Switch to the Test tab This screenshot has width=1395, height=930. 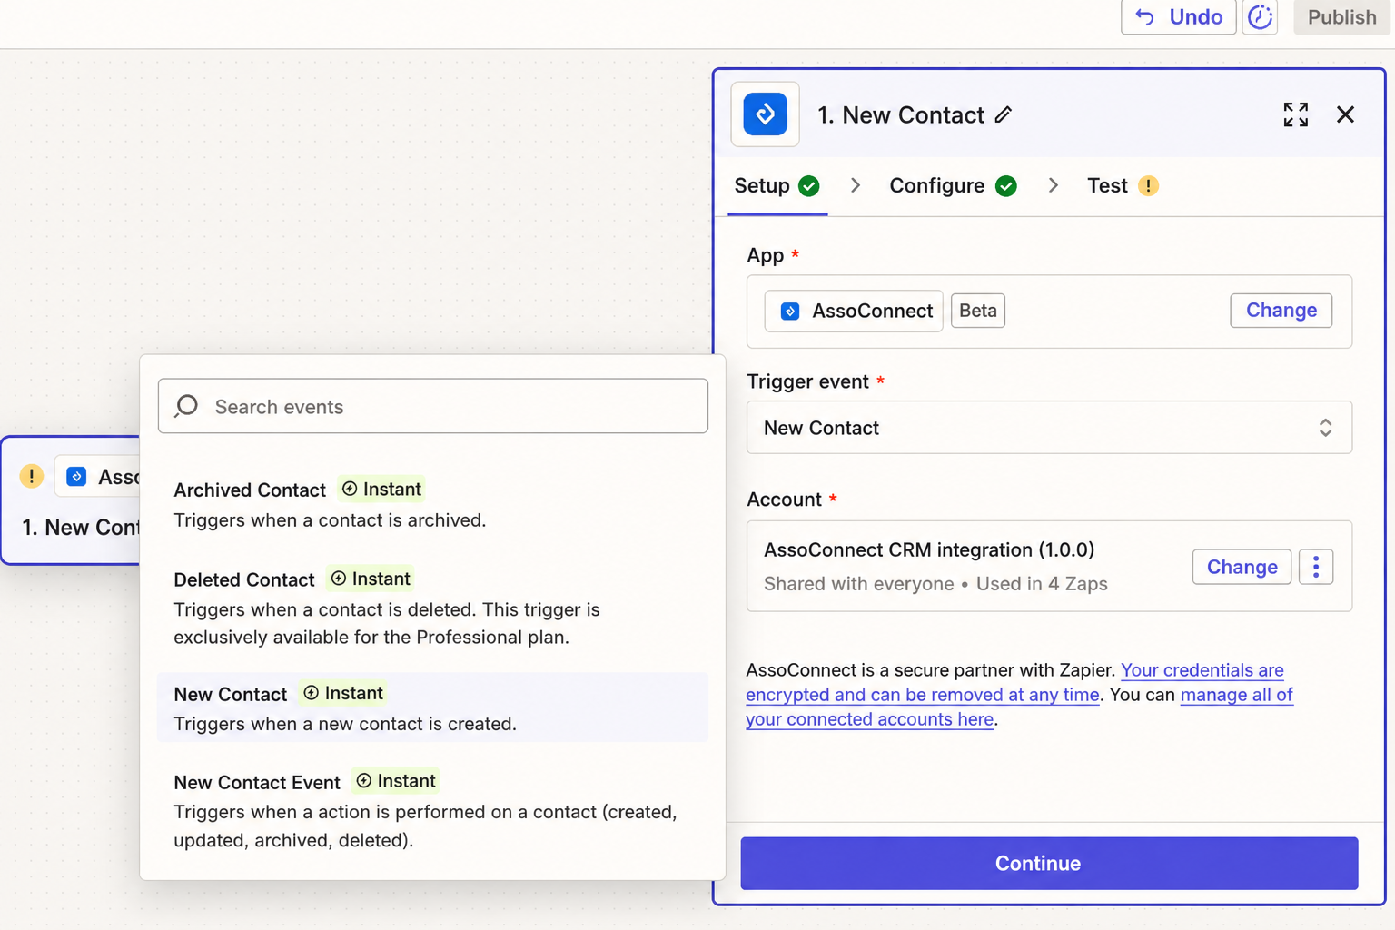[1123, 186]
